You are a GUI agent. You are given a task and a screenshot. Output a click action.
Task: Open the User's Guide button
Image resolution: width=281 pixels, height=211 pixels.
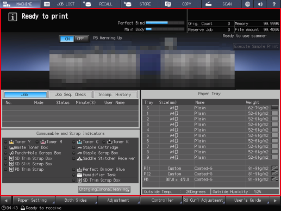coord(247,200)
